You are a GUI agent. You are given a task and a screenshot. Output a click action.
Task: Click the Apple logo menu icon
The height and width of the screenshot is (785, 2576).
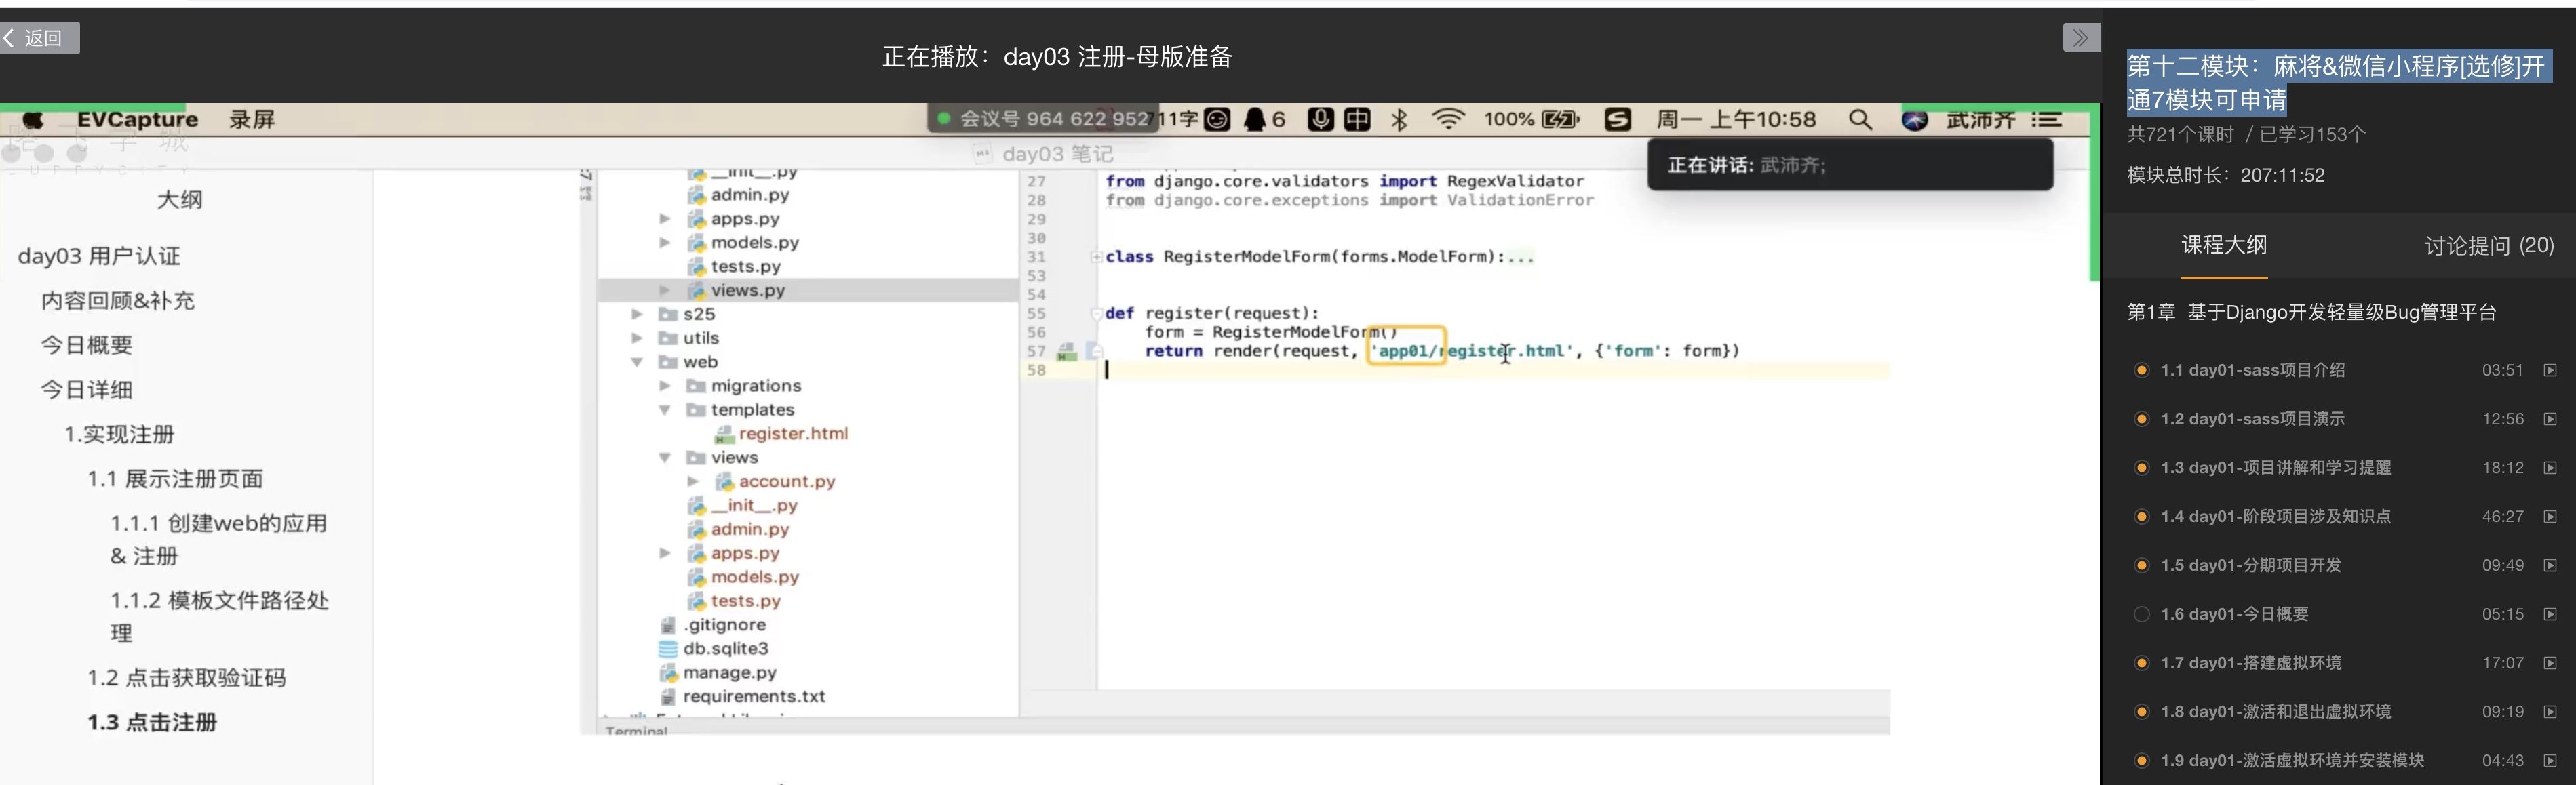(x=33, y=120)
